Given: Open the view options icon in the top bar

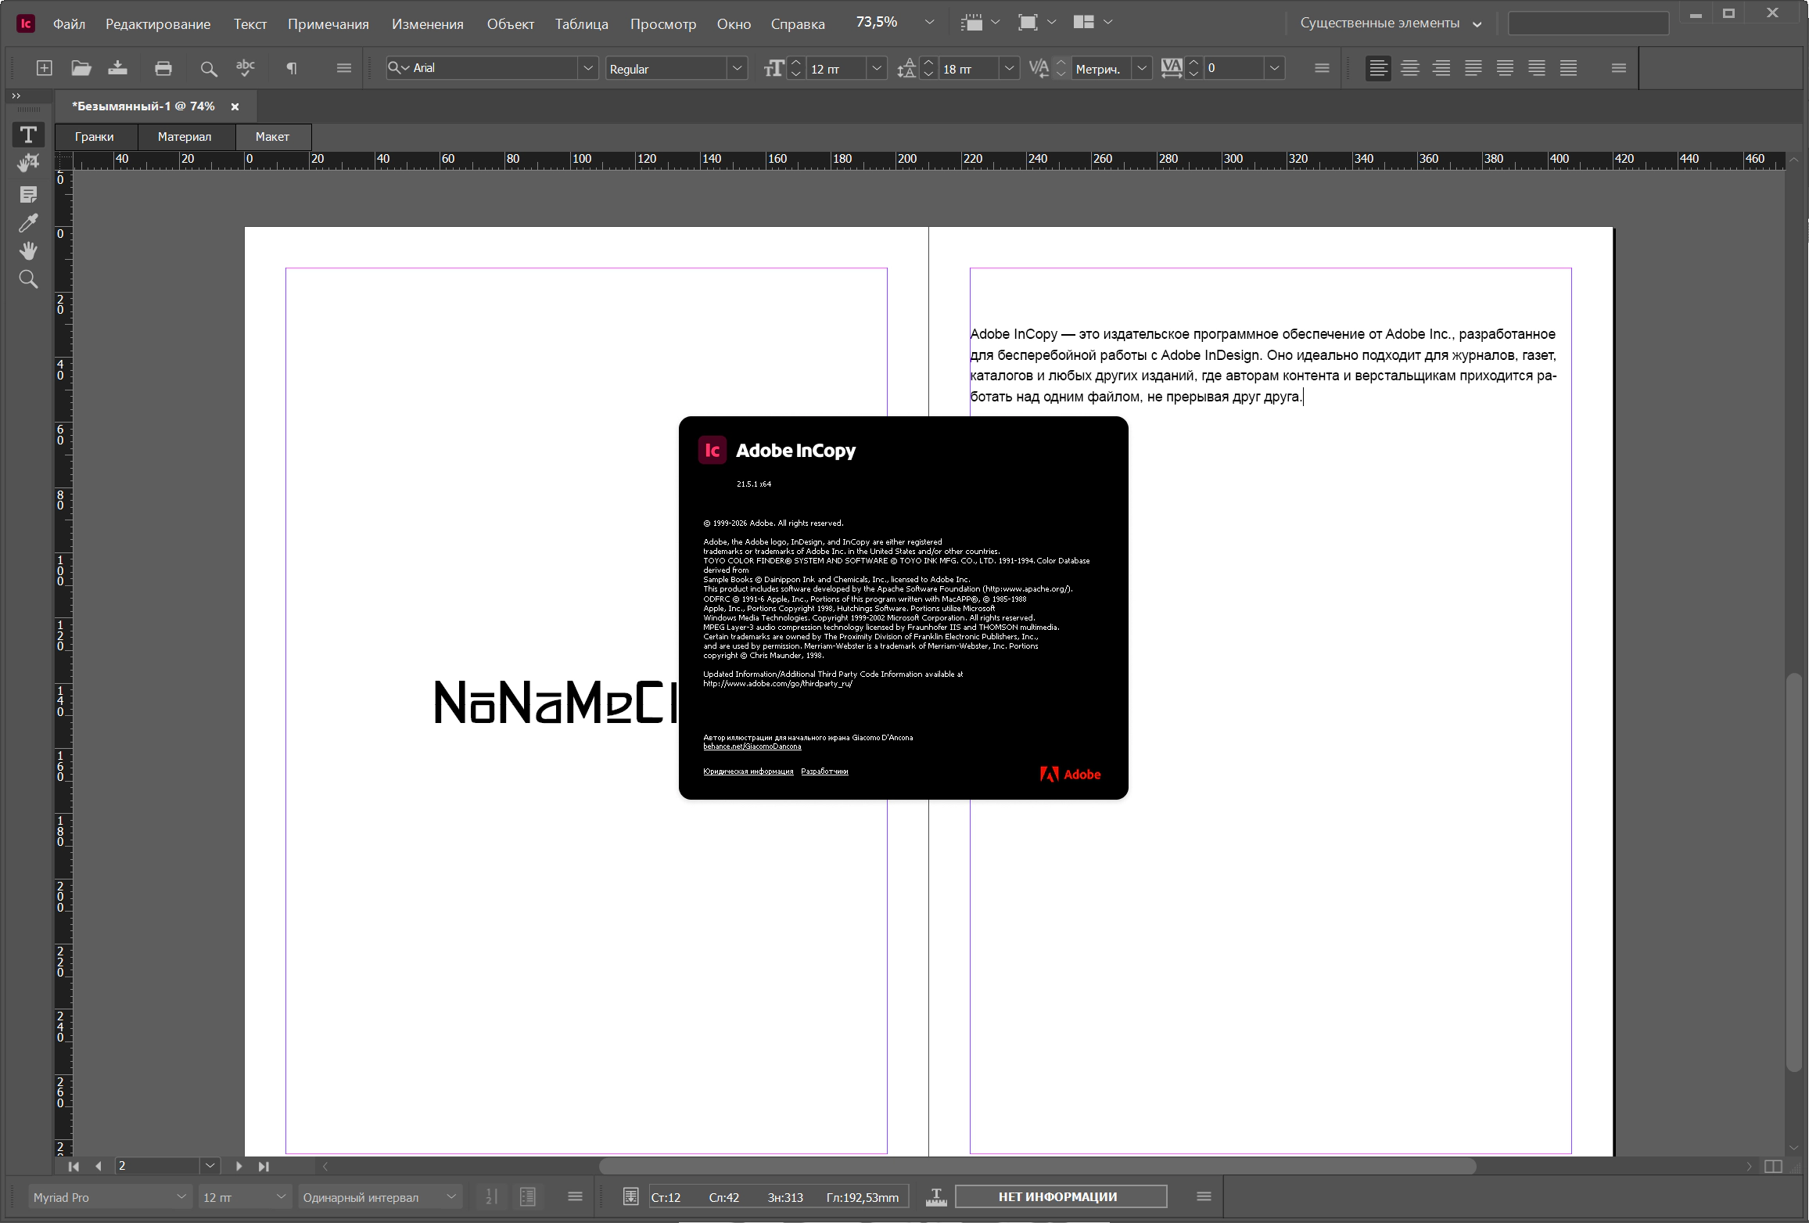Looking at the screenshot, I should [971, 23].
